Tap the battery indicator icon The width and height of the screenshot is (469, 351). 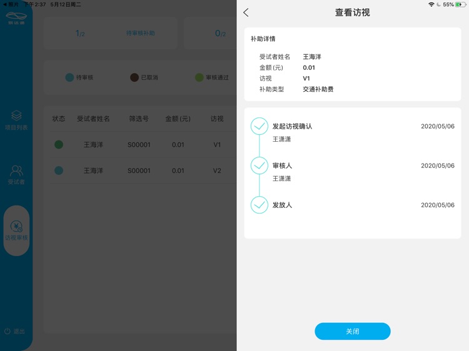pos(461,4)
